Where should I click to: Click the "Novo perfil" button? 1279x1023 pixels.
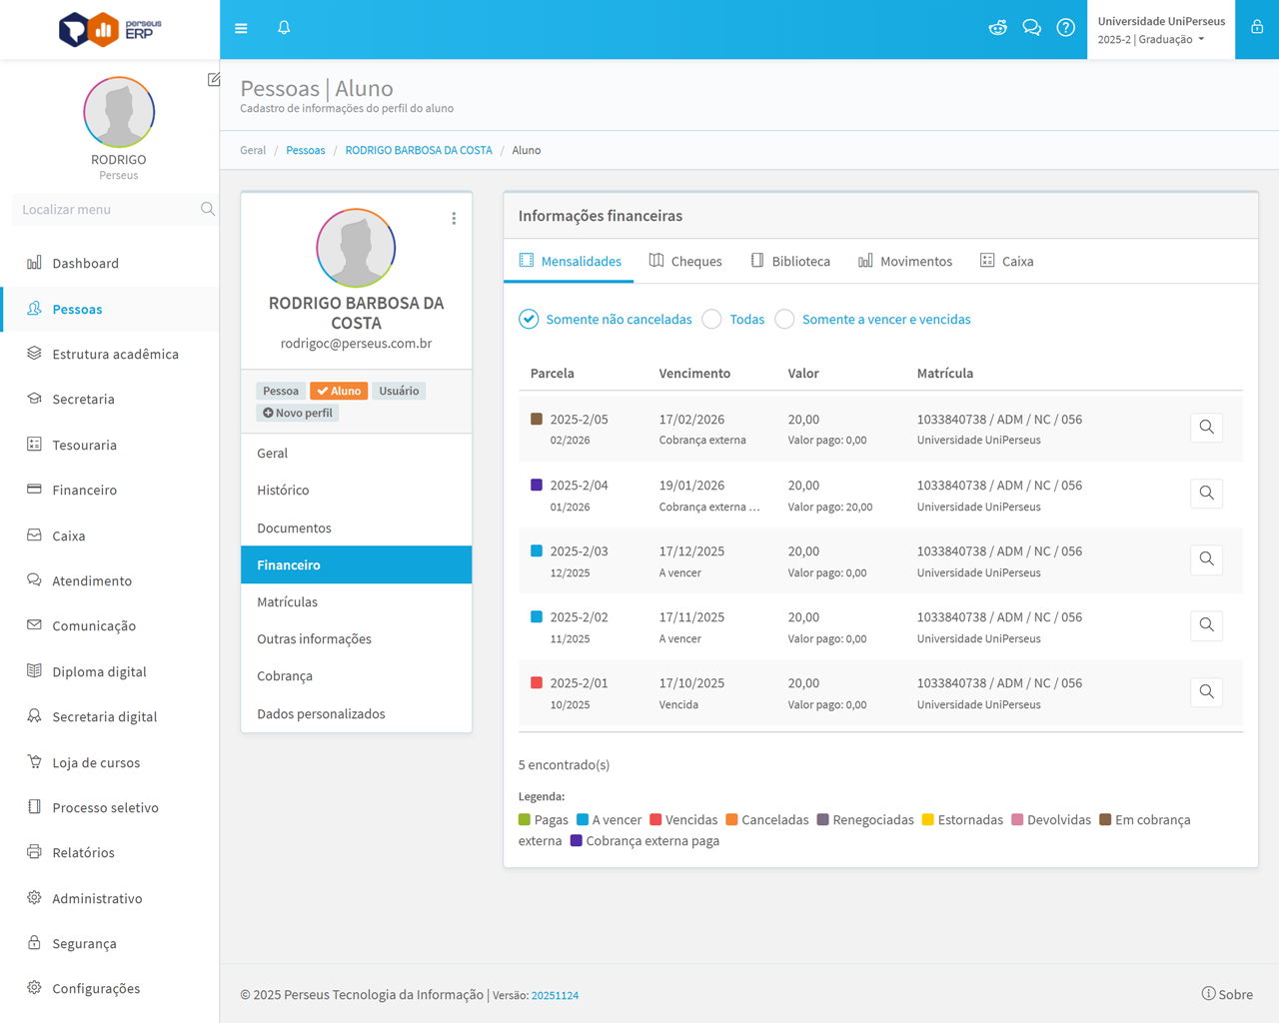coord(298,414)
